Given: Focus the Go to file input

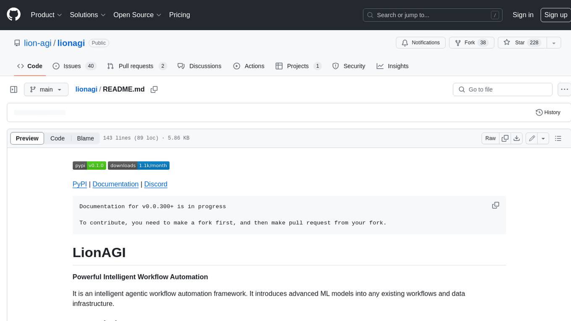Looking at the screenshot, I should 503,89.
